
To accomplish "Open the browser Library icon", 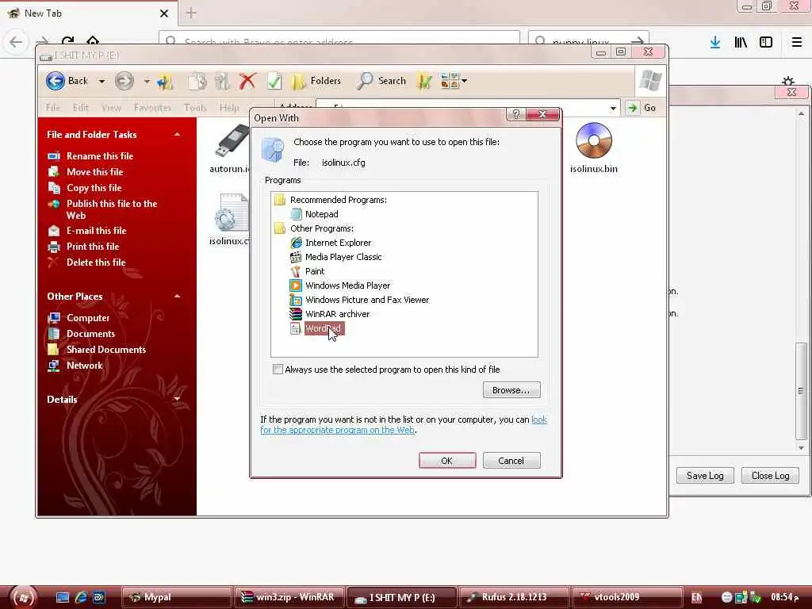I will [x=741, y=43].
